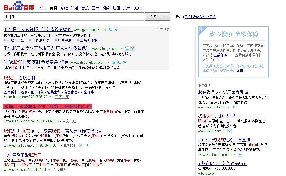The width and height of the screenshot is (286, 176).
Task: Expand dropdown arrow next to www.fuzhuangcn.com
Action: point(58,121)
